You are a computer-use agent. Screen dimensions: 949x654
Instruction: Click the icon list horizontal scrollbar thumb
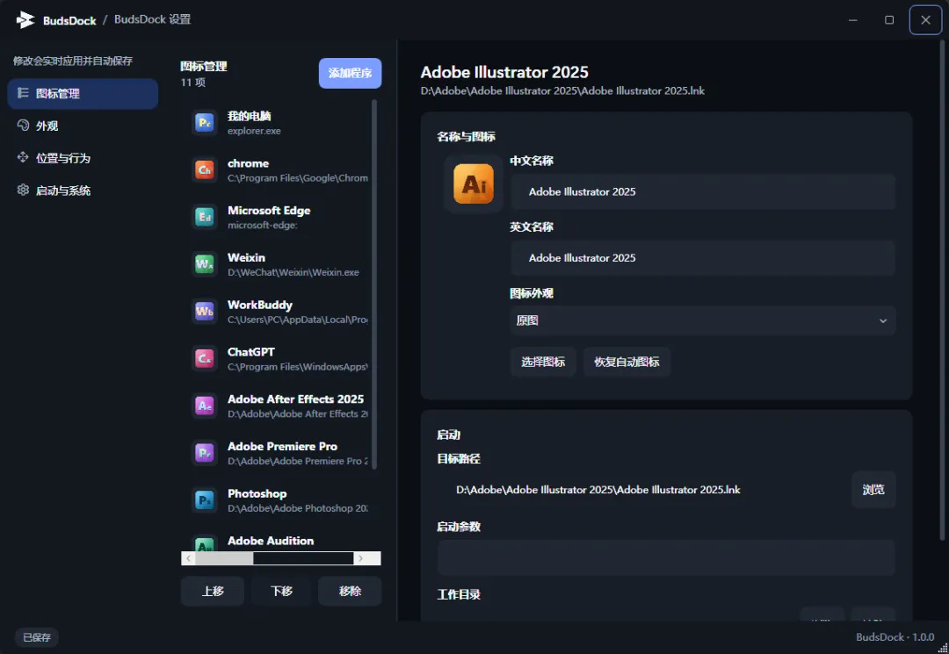pos(225,558)
